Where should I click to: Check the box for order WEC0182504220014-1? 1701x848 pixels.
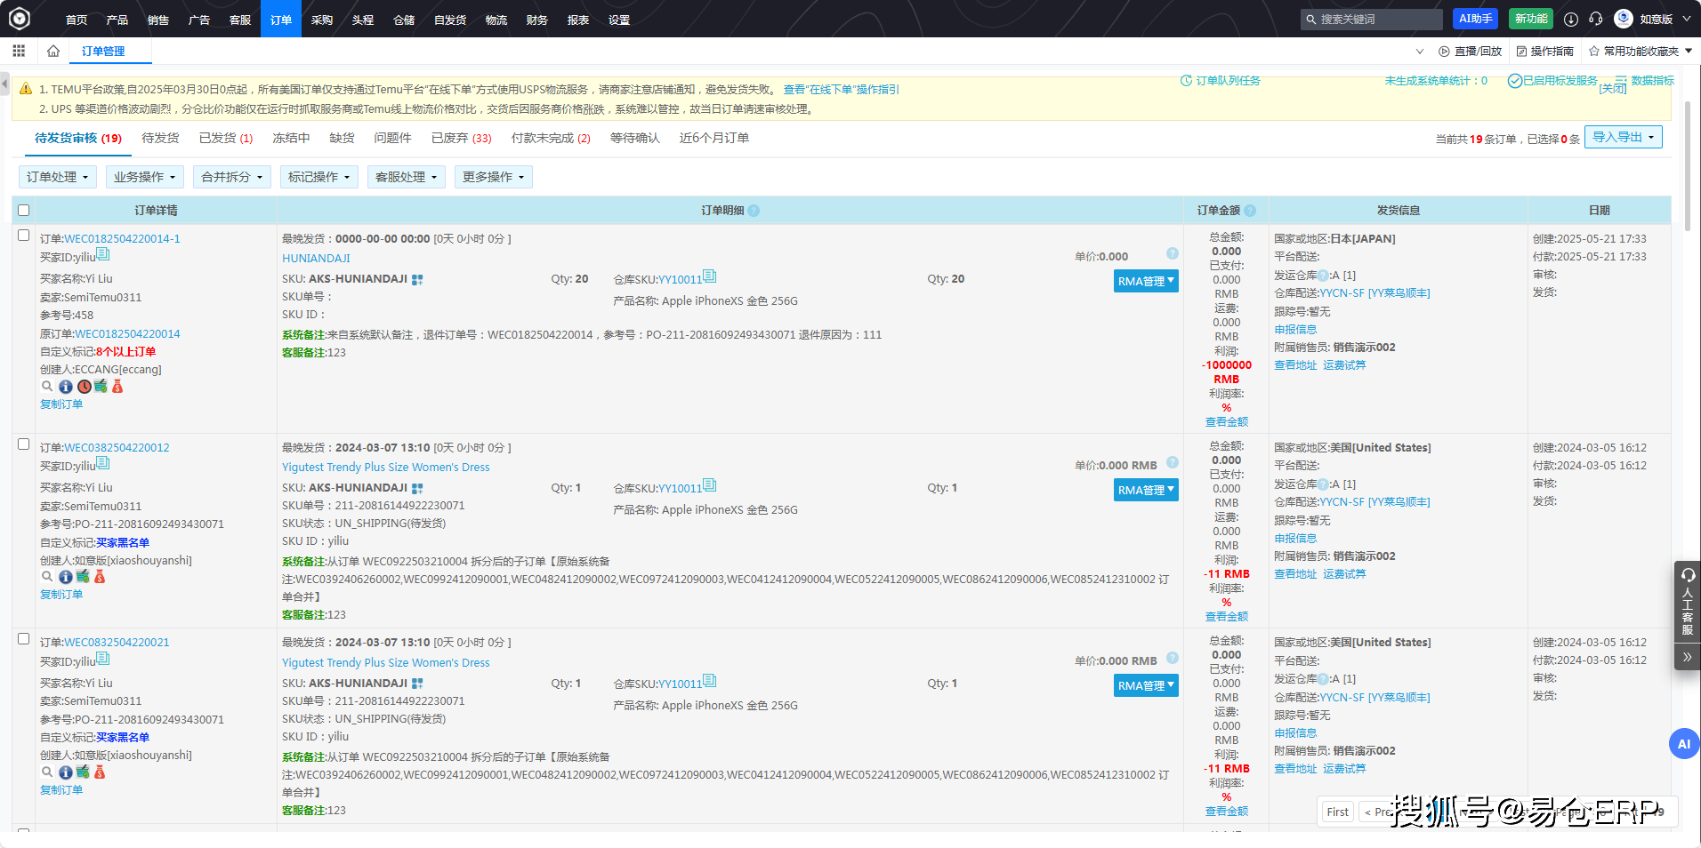[24, 236]
